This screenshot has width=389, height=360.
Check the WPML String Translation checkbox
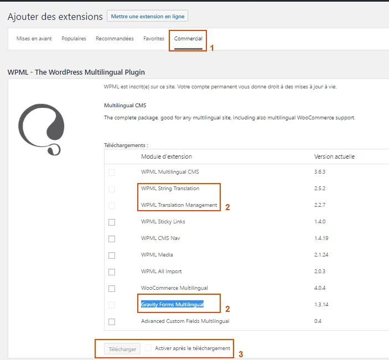112,189
